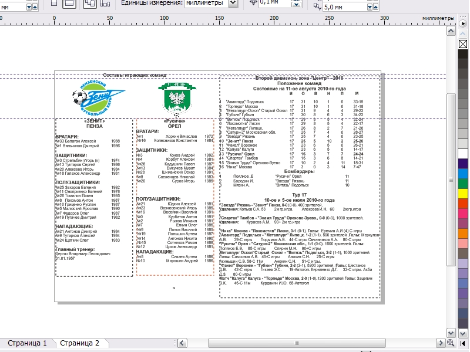Image resolution: width=470 pixels, height=352 pixels.
Task: Click 'Главный тренер:' text in Zenit column
Action: pyautogui.click(x=75, y=249)
